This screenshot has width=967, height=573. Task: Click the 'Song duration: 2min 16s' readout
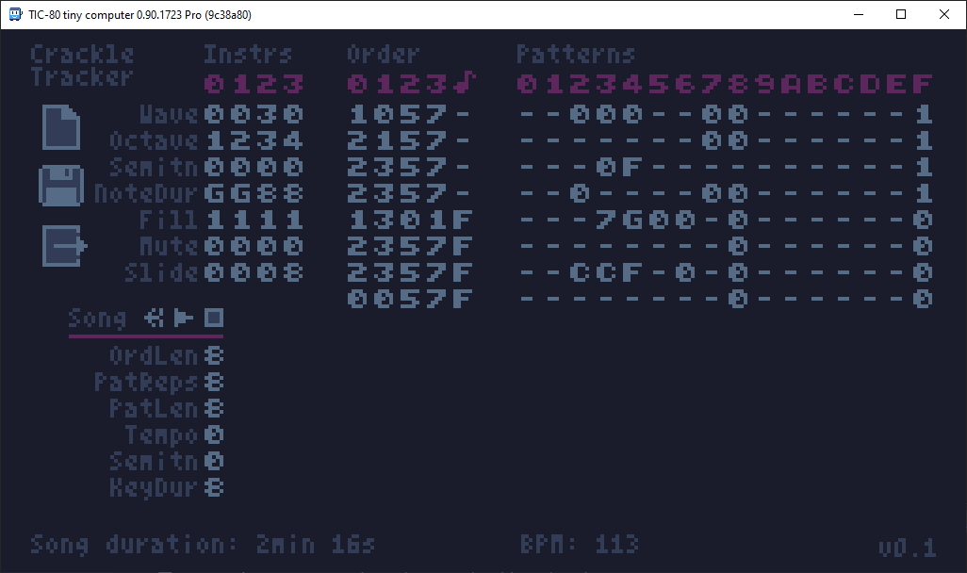coord(203,545)
